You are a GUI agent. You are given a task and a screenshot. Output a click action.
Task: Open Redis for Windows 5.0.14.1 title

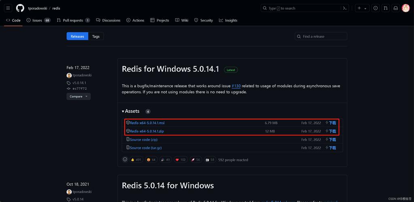click(170, 69)
